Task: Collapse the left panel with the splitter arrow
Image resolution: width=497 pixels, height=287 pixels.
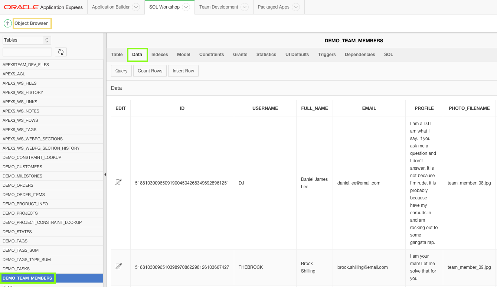Action: point(105,174)
